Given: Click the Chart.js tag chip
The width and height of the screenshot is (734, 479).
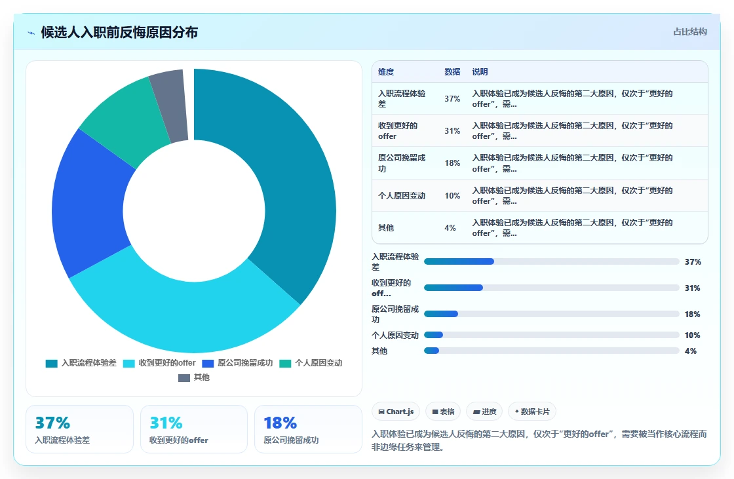Looking at the screenshot, I should coord(396,412).
